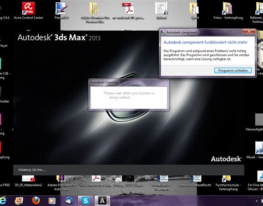The image size is (263, 206).
Task: Click the Autodesk Licensing dialog title bar
Action: coord(129,82)
